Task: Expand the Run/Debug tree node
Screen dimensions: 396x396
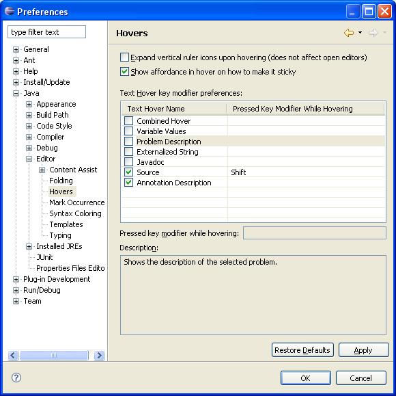Action: coord(16,290)
